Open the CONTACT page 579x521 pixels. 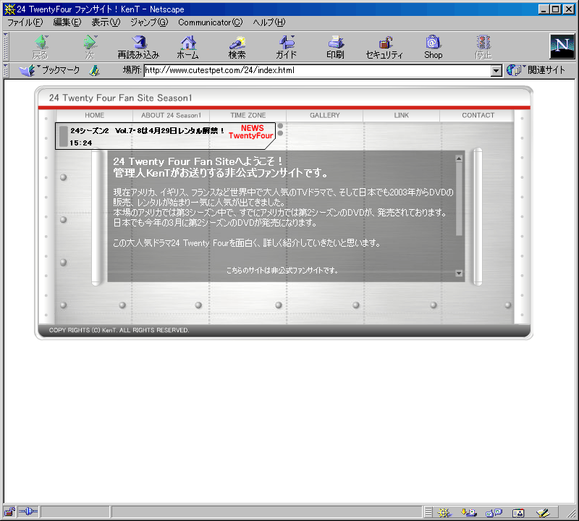click(478, 115)
